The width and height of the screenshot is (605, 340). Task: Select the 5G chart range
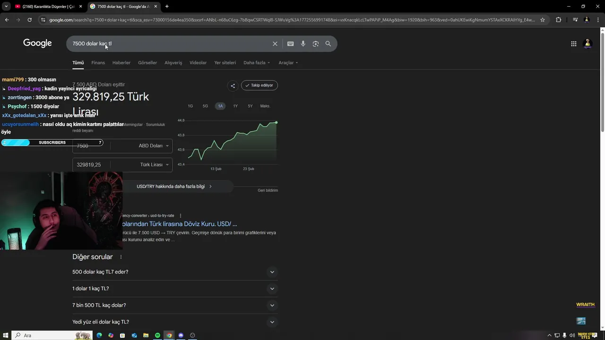205,106
